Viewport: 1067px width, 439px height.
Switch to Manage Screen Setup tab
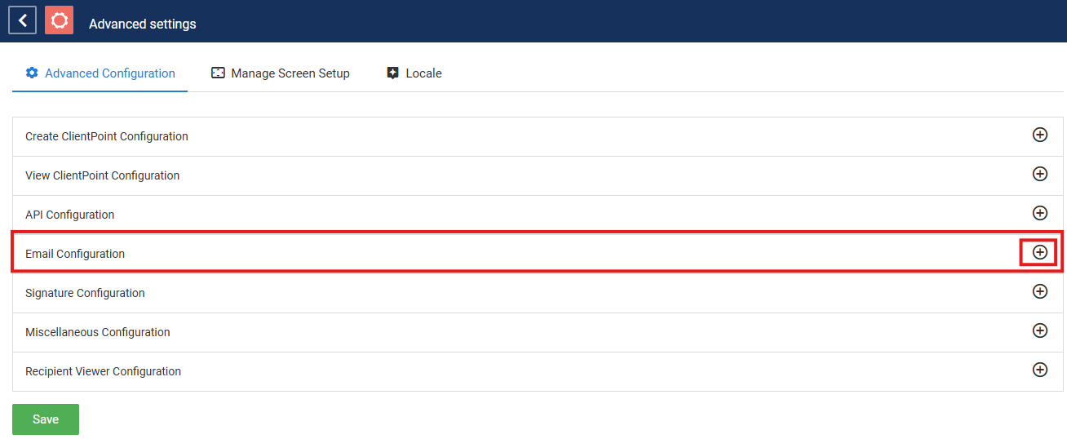coord(281,73)
